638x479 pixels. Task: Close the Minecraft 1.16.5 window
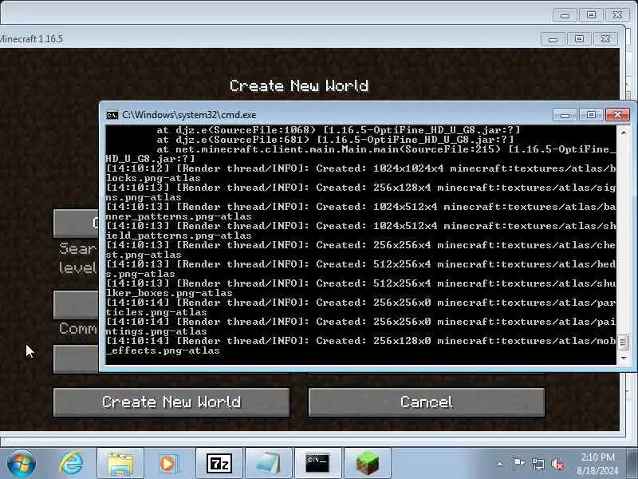605,39
